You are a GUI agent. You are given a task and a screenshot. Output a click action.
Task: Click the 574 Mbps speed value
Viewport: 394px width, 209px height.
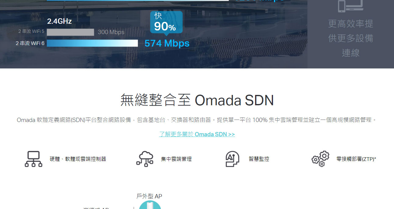click(167, 44)
